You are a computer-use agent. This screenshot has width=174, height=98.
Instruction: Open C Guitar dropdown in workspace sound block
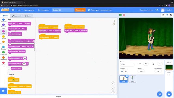[51, 31]
